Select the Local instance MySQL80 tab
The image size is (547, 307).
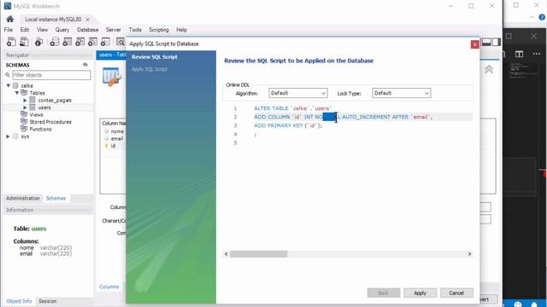(53, 20)
